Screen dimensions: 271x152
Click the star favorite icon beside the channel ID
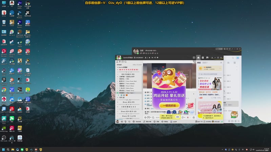[x=149, y=57]
